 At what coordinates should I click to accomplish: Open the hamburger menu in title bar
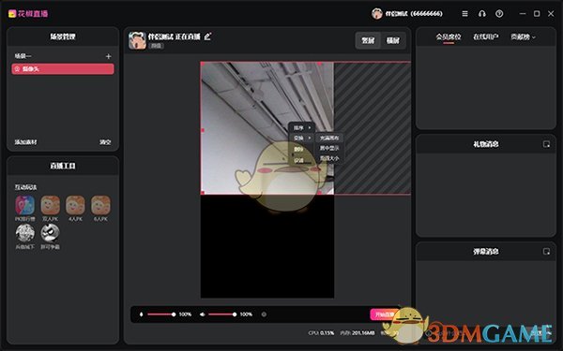(464, 14)
